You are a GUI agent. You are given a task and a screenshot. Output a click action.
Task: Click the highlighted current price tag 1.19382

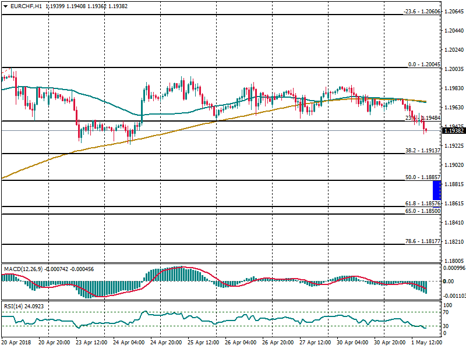[x=454, y=131]
